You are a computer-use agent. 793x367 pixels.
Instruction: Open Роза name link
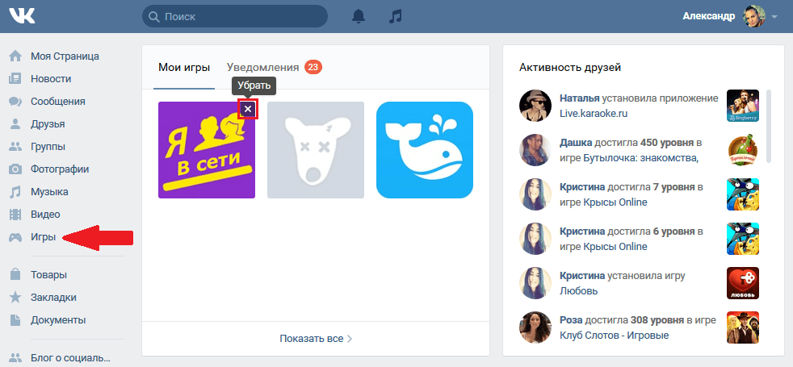[570, 320]
